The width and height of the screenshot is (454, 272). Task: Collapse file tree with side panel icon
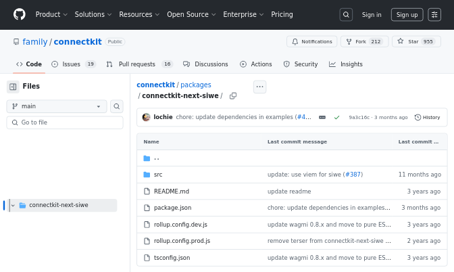click(13, 87)
